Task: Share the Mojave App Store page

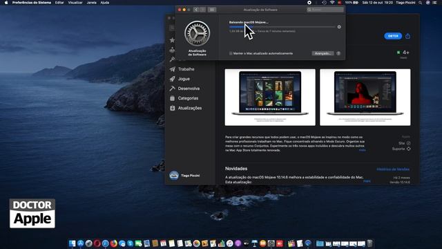Action: pos(407,36)
